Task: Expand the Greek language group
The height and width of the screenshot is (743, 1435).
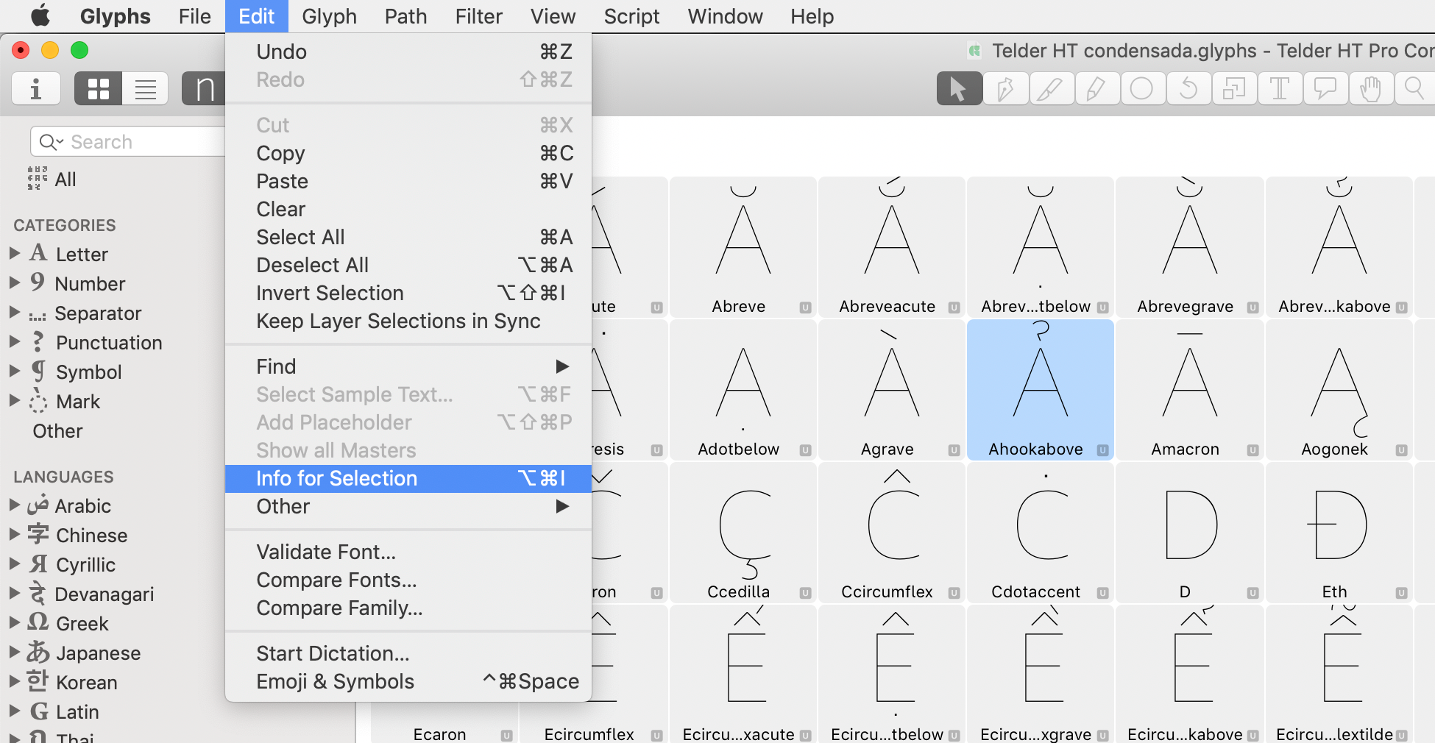Action: 14,623
